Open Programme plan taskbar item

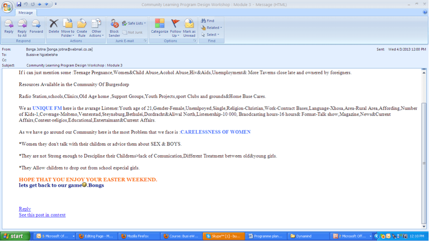(x=266, y=236)
